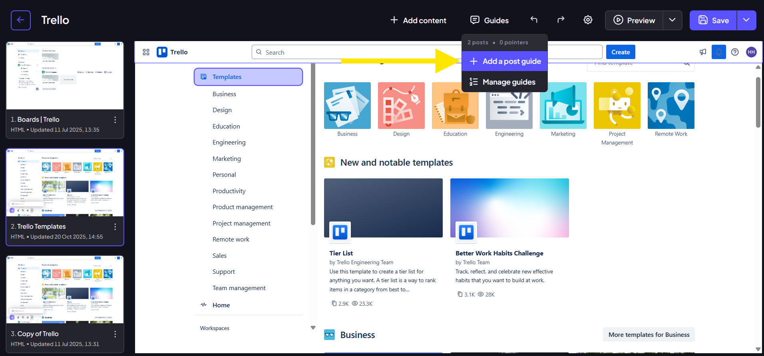Open Project management sidebar category
The image size is (764, 356).
241,223
